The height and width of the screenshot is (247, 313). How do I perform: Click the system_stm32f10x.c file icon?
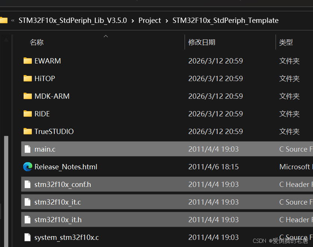(x=28, y=237)
